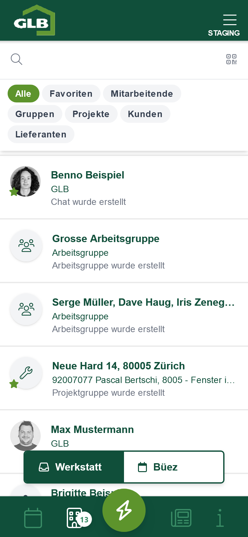This screenshot has height=537, width=248.
Task: Tap the QR code scanner icon
Action: pos(231,59)
